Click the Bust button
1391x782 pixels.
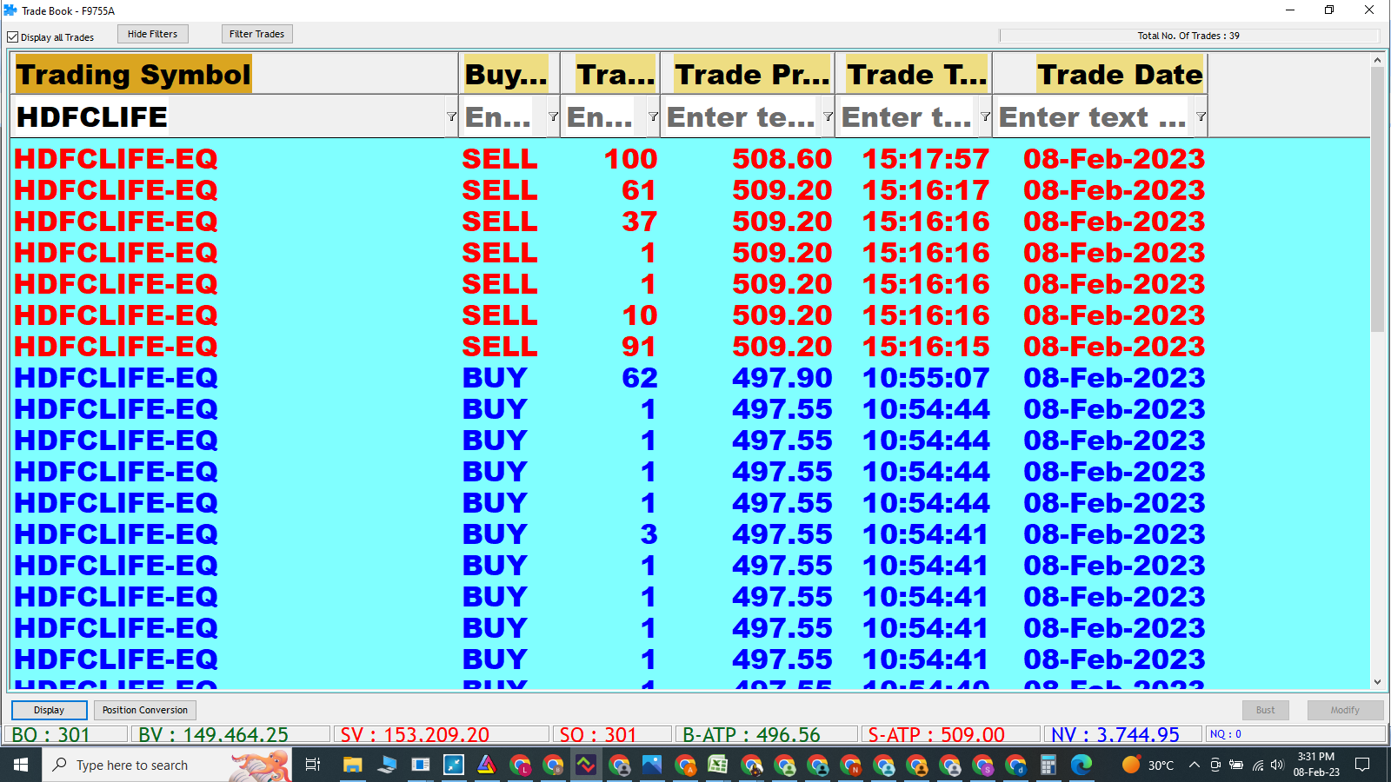point(1265,710)
